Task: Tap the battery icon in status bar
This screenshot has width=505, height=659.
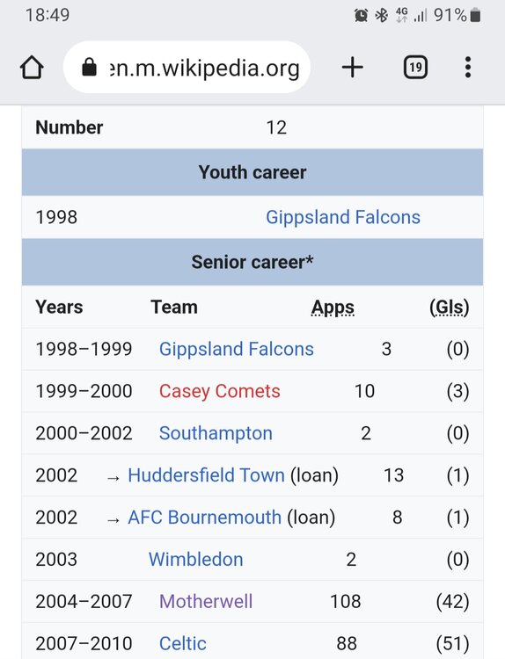Action: coord(476,16)
